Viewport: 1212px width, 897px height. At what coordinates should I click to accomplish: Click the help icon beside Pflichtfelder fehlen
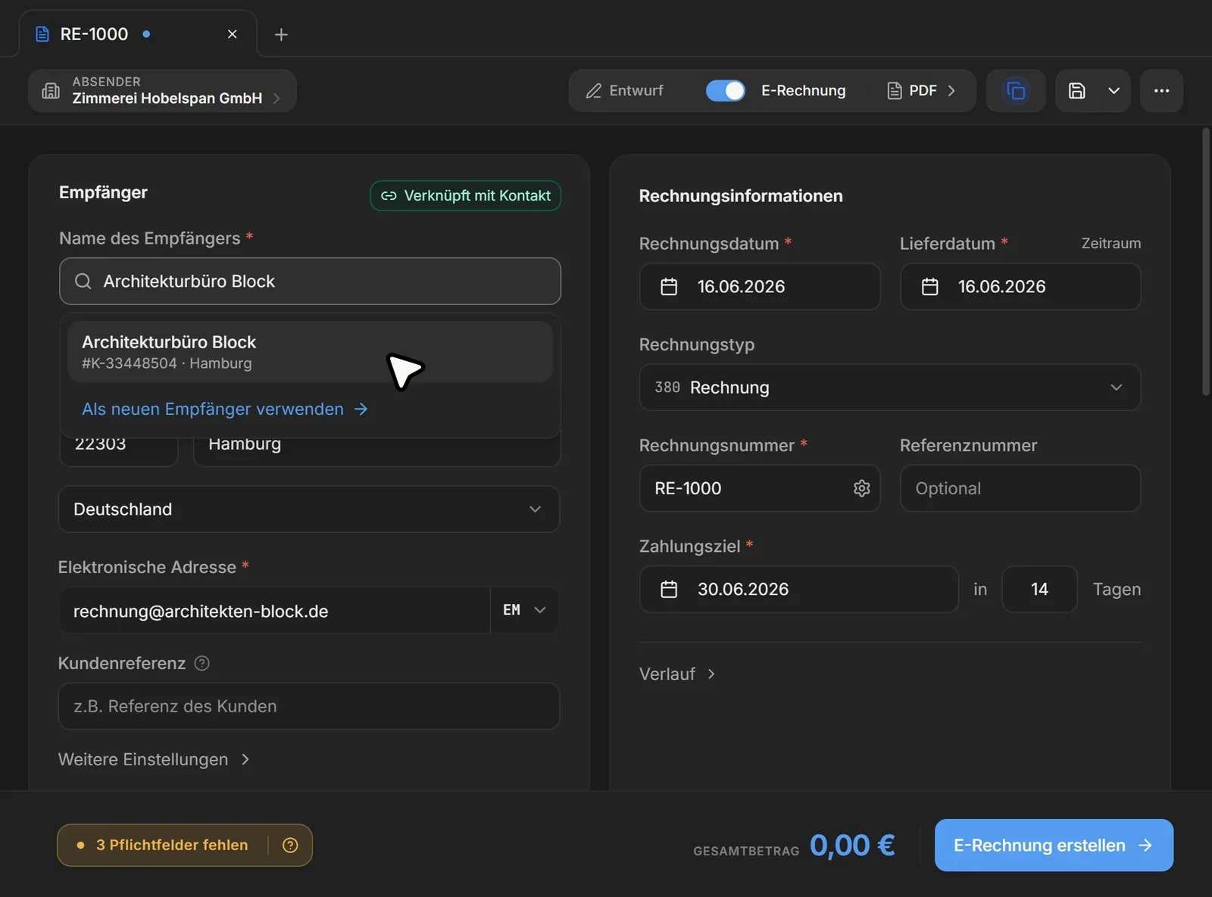pyautogui.click(x=290, y=846)
